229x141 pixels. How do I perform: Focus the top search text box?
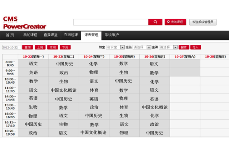(x=111, y=22)
